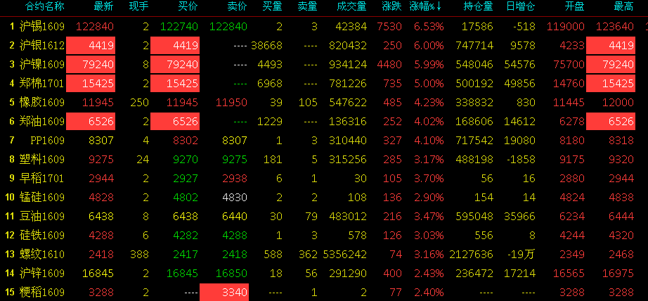Viewport: 648px width, 301px height.
Task: Click the 成交量 column header
Action: pos(351,6)
